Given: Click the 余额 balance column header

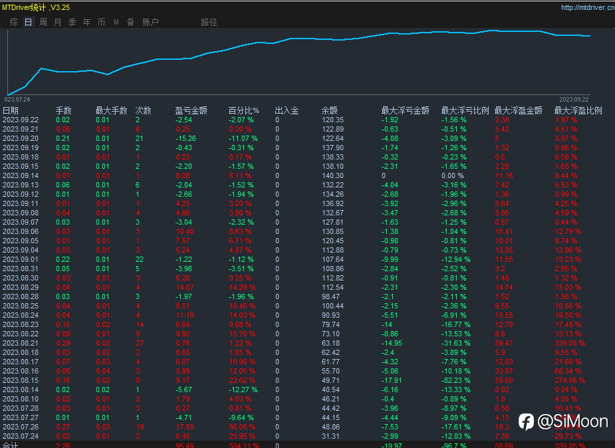Looking at the screenshot, I should click(329, 111).
